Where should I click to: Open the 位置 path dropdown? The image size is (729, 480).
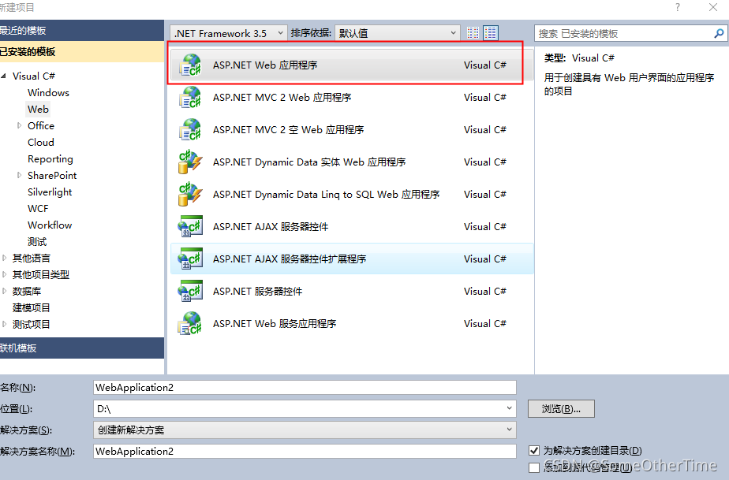[x=509, y=408]
